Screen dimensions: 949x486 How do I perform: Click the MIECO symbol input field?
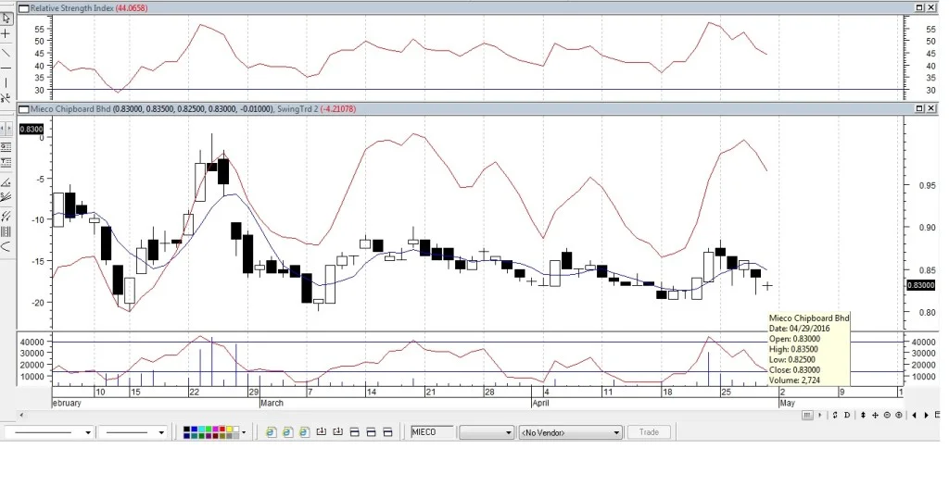tap(432, 432)
